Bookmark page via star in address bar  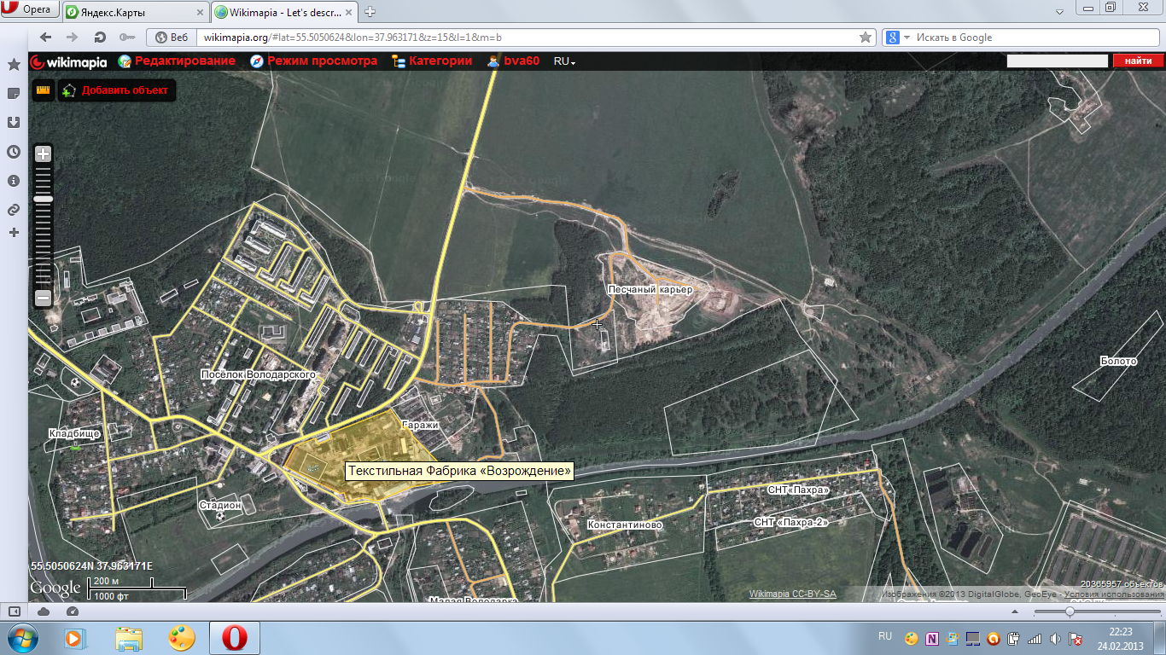tap(866, 38)
